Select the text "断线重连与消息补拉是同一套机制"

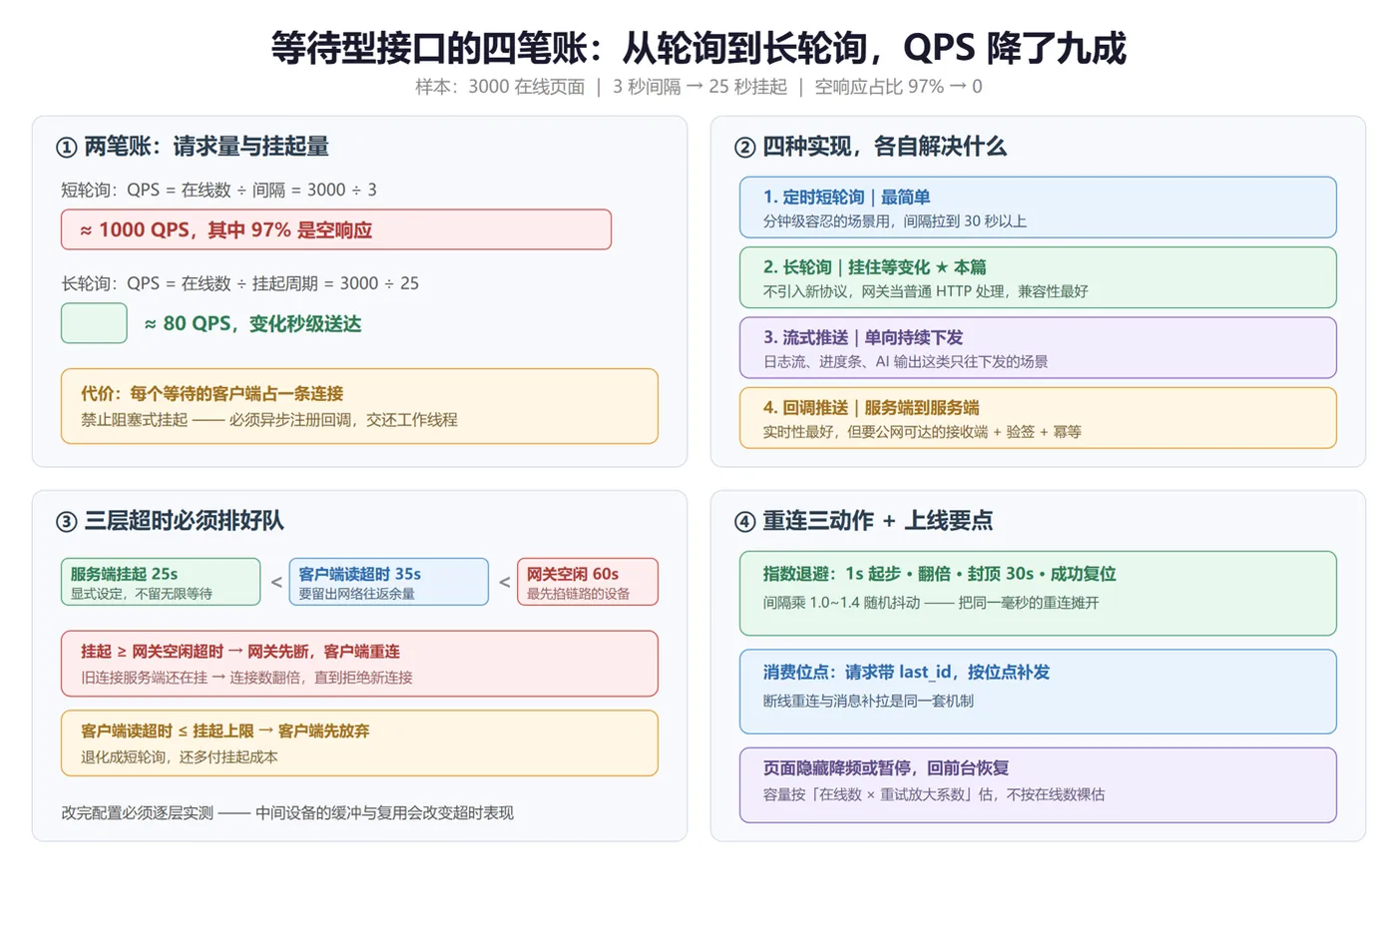868,700
